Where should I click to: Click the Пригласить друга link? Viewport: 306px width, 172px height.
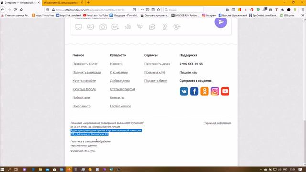(157, 64)
